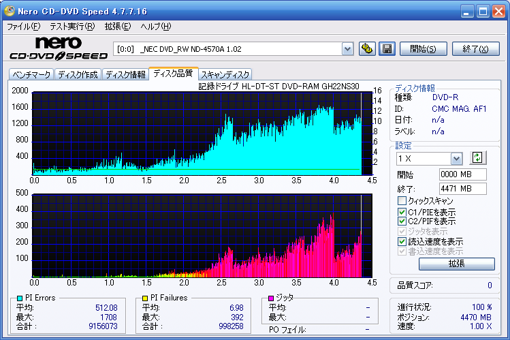Click the PI Errors 平均 value 512.08
510x340 pixels.
click(106, 308)
